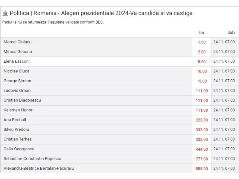
Task: Pick Kelemen Hunor odds 111.00
Action: (x=202, y=110)
